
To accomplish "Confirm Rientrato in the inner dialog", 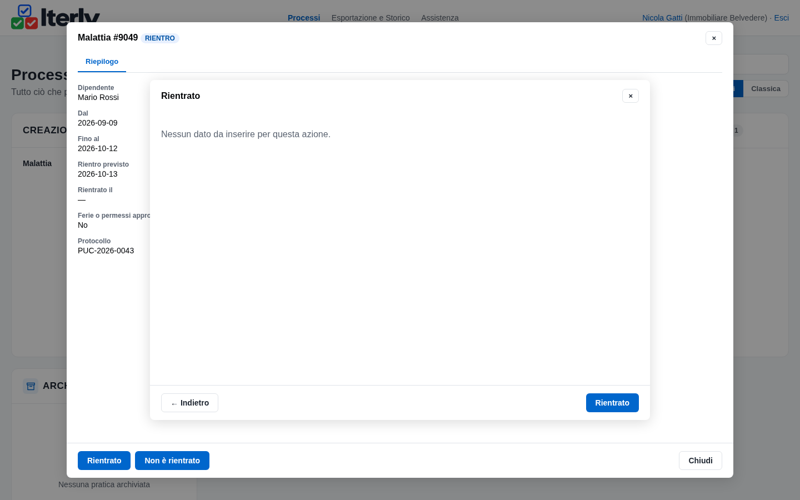I will (612, 403).
